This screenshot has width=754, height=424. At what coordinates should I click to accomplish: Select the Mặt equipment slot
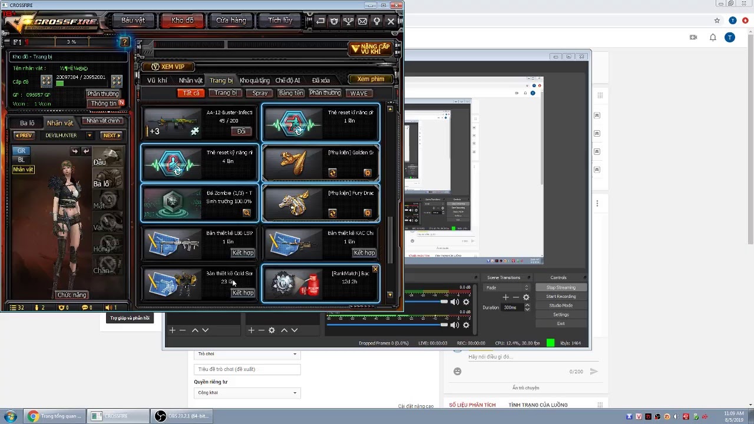pos(108,200)
